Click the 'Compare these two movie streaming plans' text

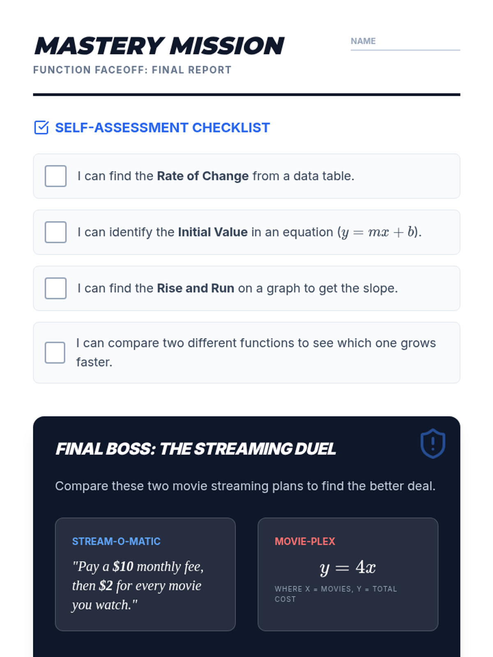245,486
